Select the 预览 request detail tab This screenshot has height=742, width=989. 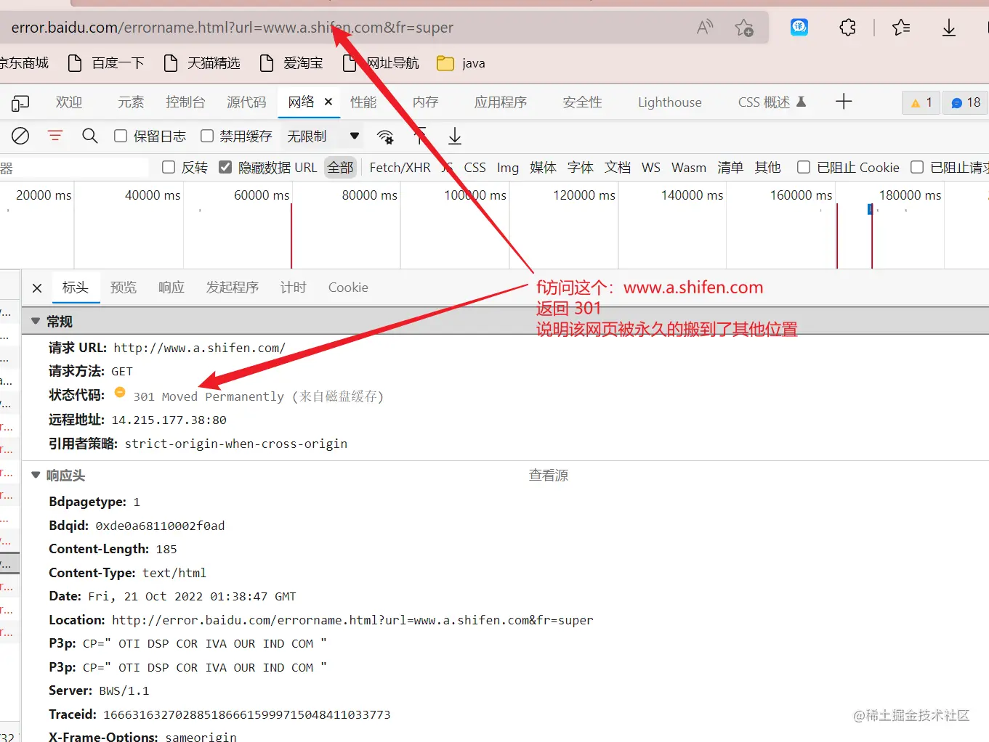click(124, 288)
